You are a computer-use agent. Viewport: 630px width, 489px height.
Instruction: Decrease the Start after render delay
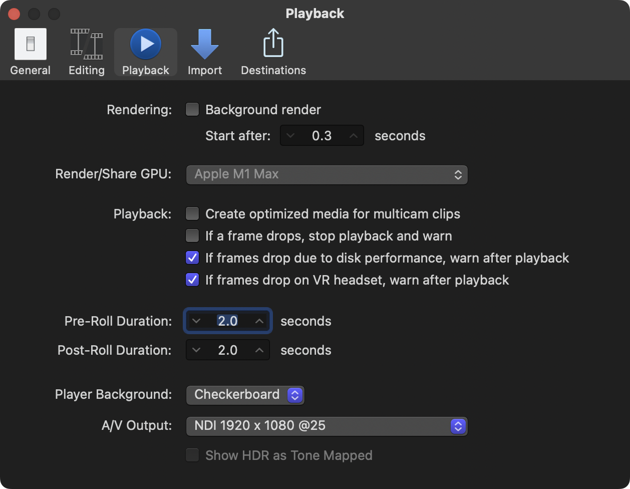(x=290, y=136)
